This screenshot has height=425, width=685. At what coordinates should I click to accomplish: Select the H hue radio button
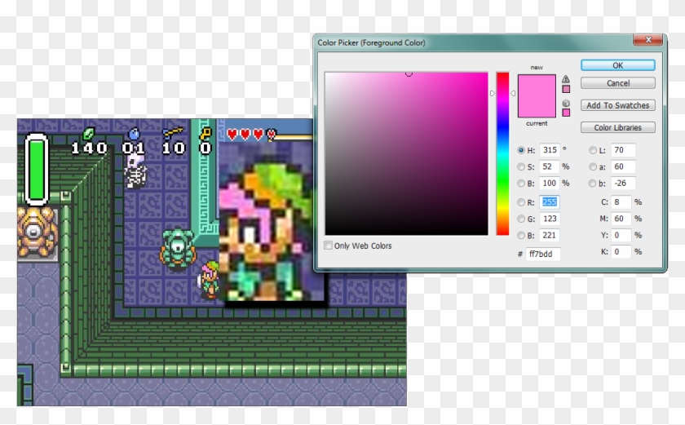[521, 150]
